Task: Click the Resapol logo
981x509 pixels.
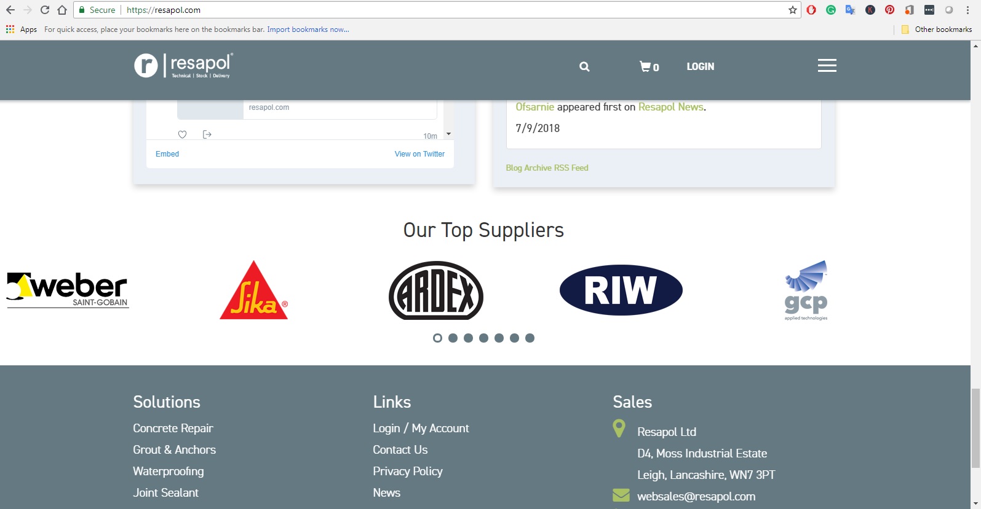Action: [x=183, y=66]
